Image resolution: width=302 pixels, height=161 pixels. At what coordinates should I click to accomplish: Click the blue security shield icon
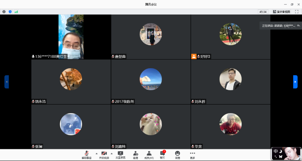(10, 12)
